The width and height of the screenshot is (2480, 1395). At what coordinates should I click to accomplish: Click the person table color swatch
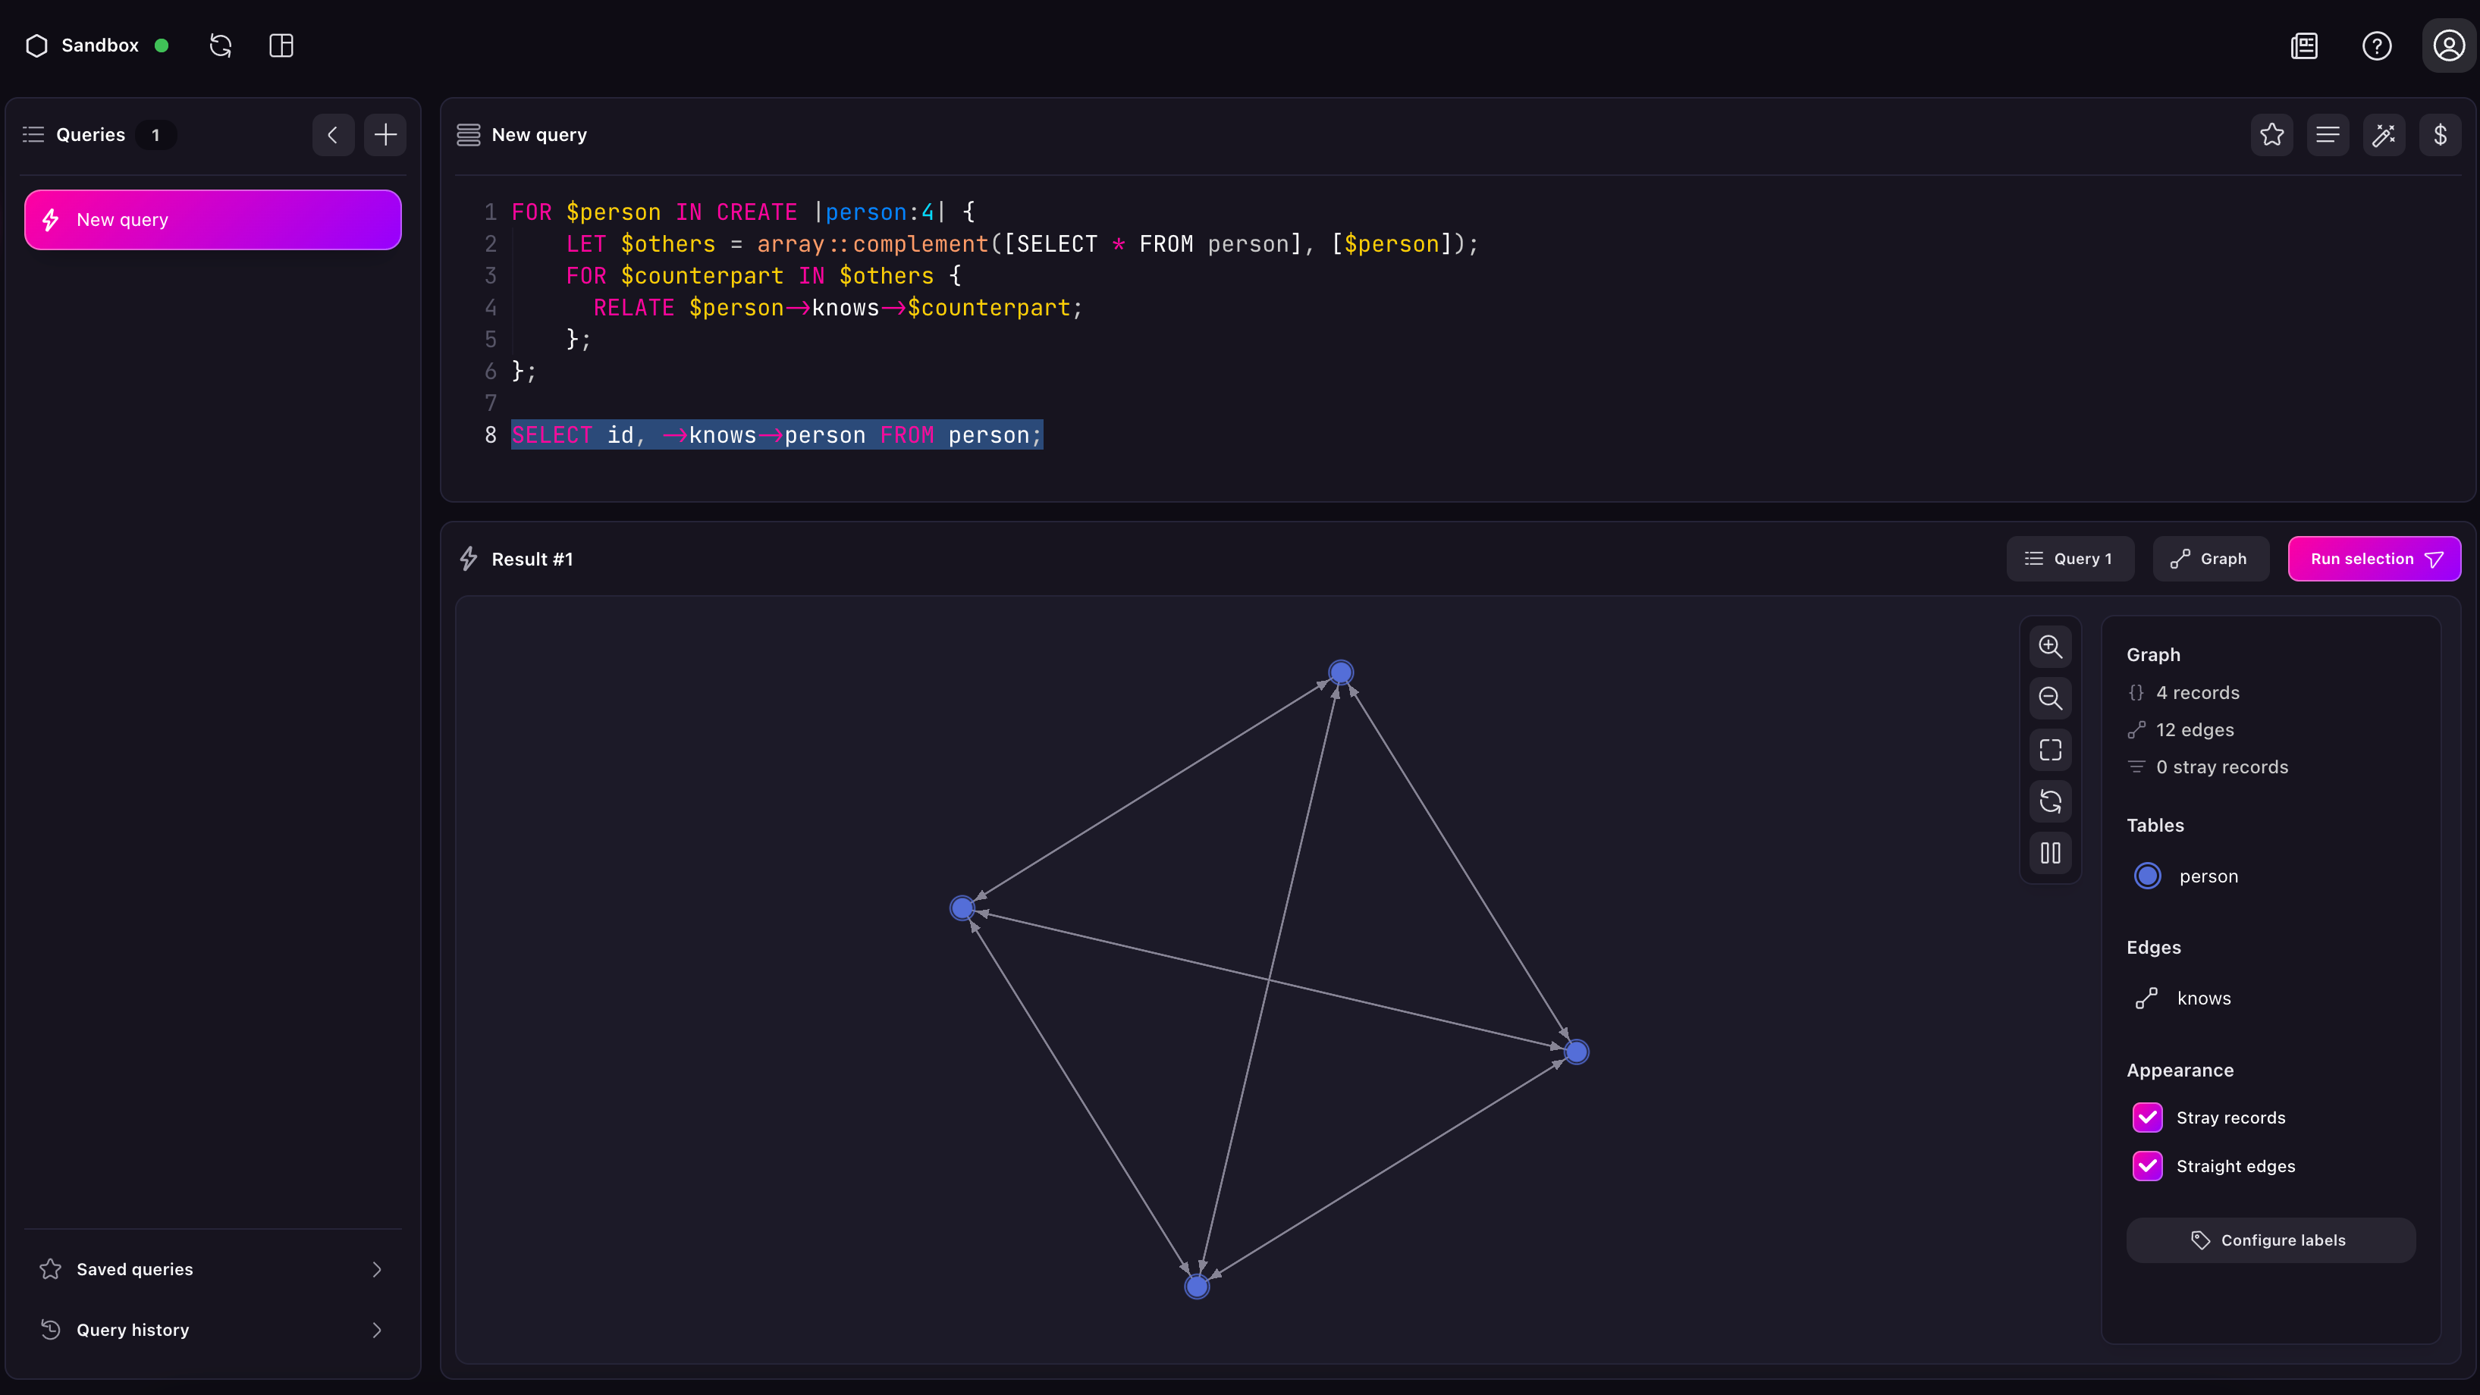pyautogui.click(x=2148, y=876)
